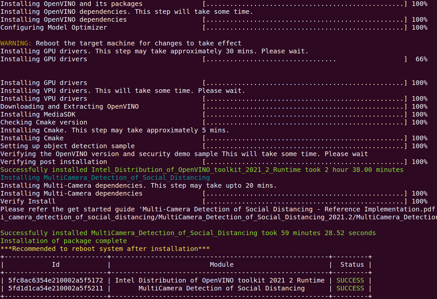Click the Id 5fd1d1ca54e210002a5f5211 cell
Viewport: 437px width, 299px height.
tap(56, 288)
